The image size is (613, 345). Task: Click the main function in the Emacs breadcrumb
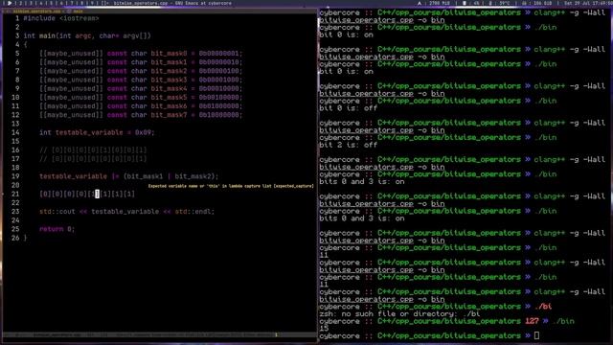[79, 11]
